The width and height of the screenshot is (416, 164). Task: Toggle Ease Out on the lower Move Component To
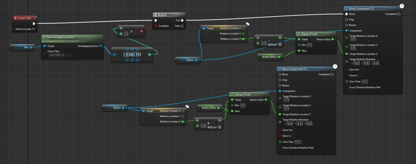[295, 130]
